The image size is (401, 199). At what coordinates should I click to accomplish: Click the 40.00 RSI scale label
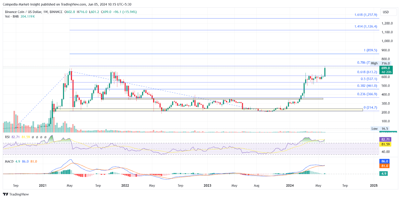click(x=386, y=152)
